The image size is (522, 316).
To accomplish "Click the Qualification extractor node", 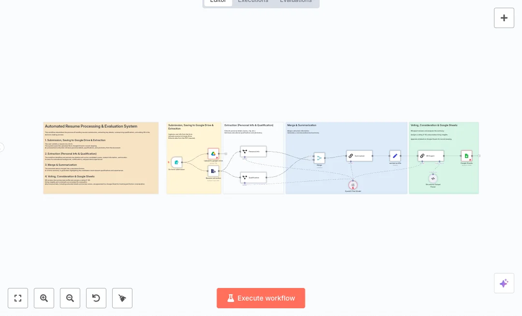I will pyautogui.click(x=253, y=178).
